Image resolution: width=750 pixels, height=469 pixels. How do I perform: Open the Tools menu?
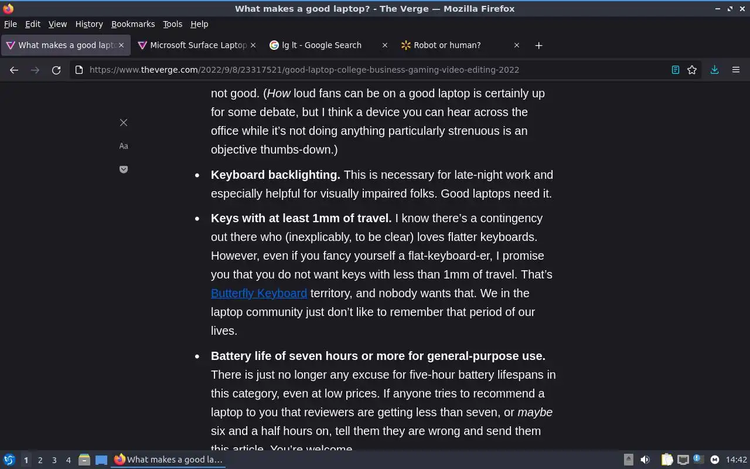(172, 24)
